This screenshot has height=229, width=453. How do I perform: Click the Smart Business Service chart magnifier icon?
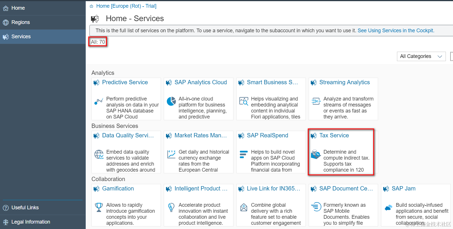pyautogui.click(x=244, y=101)
